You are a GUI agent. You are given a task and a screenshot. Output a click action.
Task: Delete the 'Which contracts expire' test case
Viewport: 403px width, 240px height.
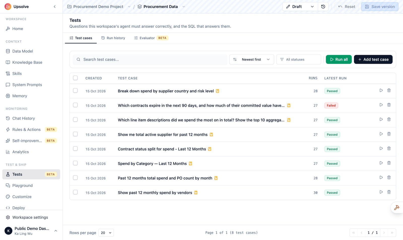coord(389,105)
